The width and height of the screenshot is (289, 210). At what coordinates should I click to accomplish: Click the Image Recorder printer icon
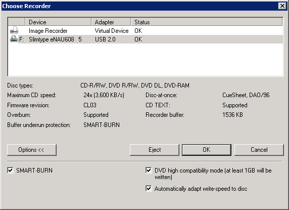(14, 30)
